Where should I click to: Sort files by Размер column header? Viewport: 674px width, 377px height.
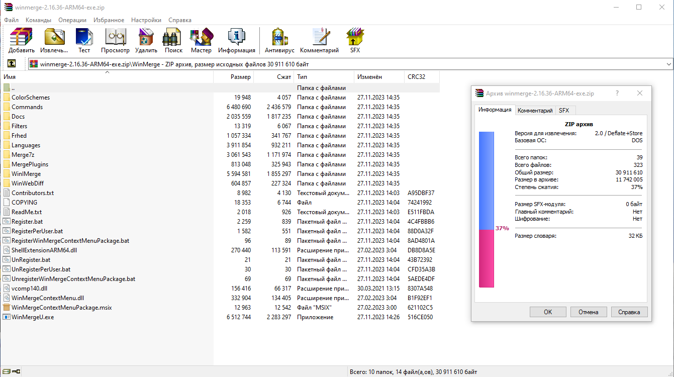tap(234, 77)
